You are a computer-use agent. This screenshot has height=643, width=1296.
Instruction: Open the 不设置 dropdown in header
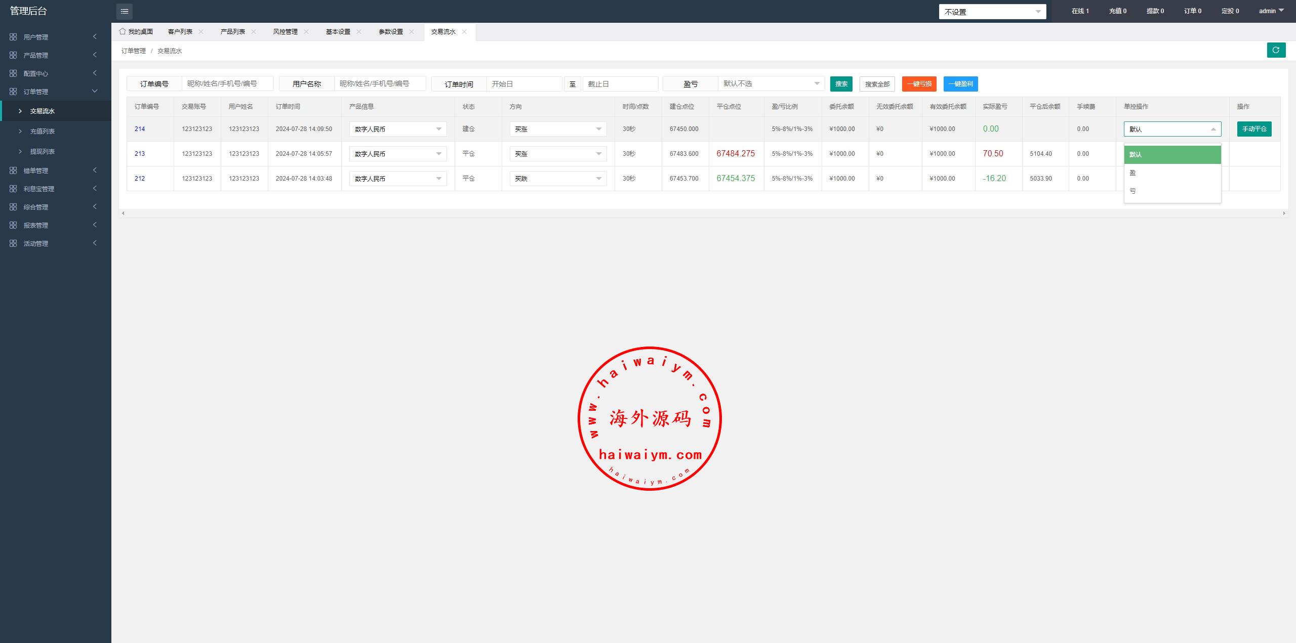(992, 12)
